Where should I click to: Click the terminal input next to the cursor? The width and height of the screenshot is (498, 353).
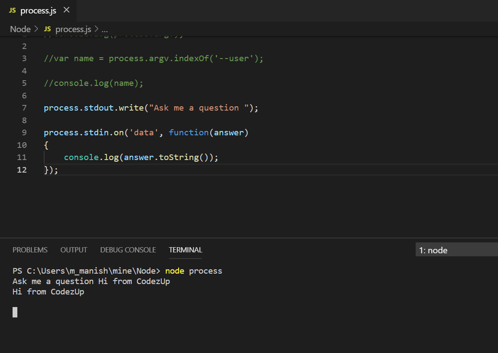point(26,312)
